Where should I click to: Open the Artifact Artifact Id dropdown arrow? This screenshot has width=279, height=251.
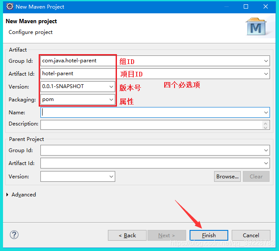pyautogui.click(x=266, y=74)
